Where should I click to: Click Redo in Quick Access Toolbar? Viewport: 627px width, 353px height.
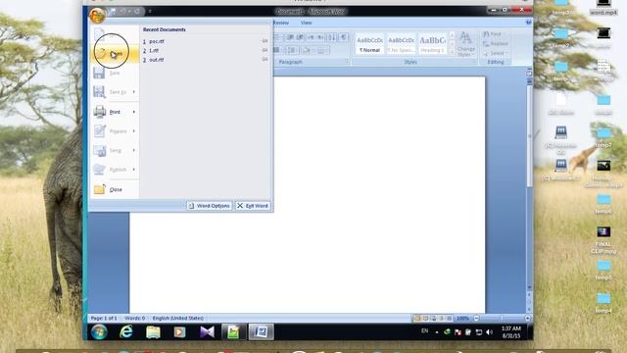click(137, 12)
